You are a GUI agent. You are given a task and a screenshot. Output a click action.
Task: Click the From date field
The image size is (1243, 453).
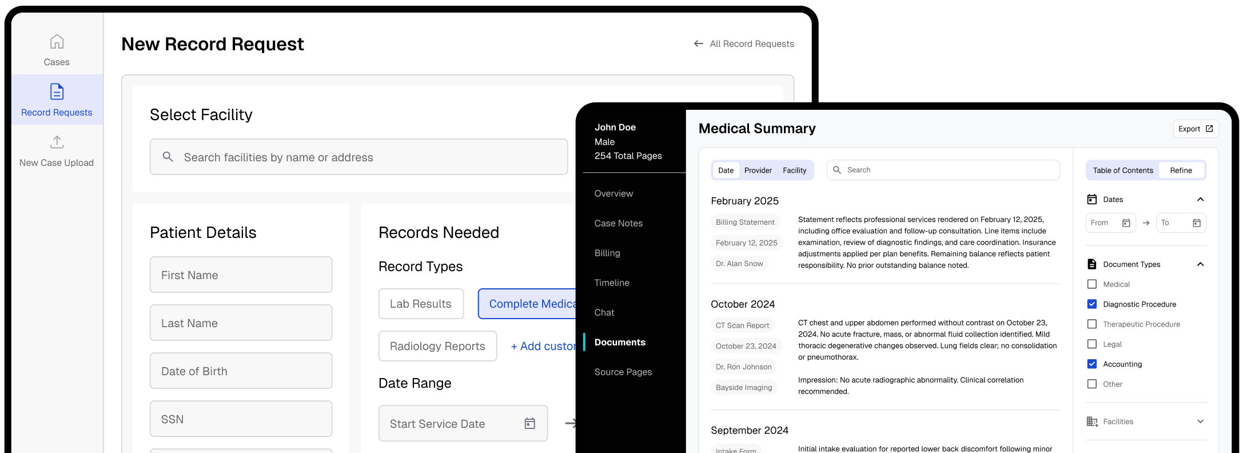coord(1110,222)
